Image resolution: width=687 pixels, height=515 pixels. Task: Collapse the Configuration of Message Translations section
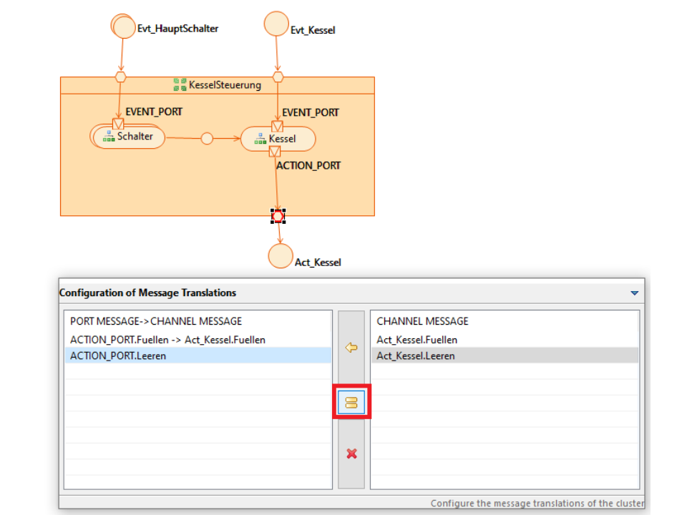633,293
